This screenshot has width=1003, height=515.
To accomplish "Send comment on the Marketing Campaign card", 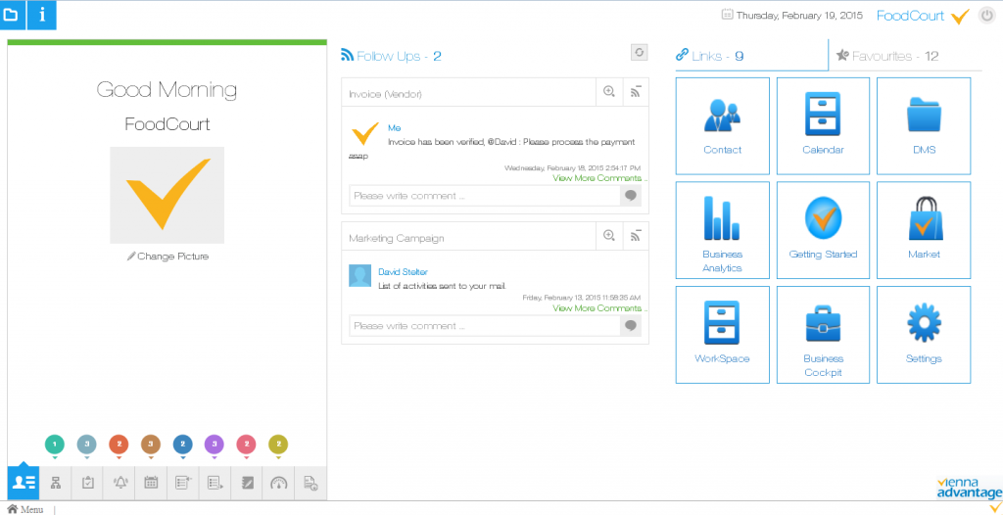I will click(631, 326).
